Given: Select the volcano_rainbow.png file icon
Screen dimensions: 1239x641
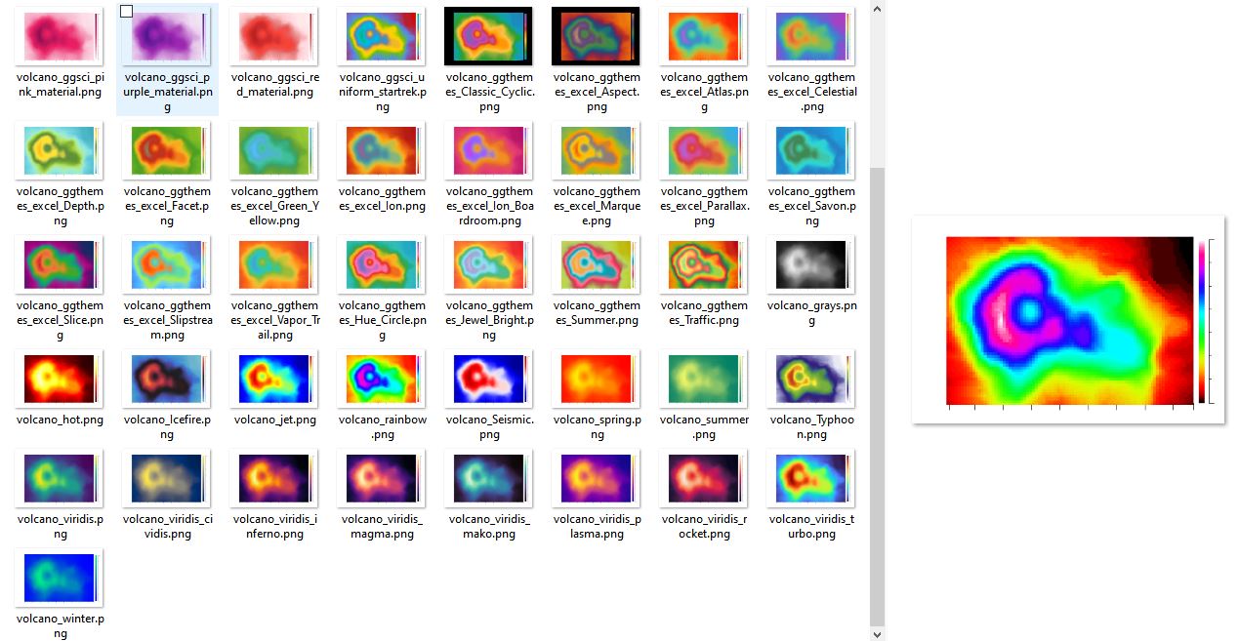Looking at the screenshot, I should pyautogui.click(x=382, y=379).
